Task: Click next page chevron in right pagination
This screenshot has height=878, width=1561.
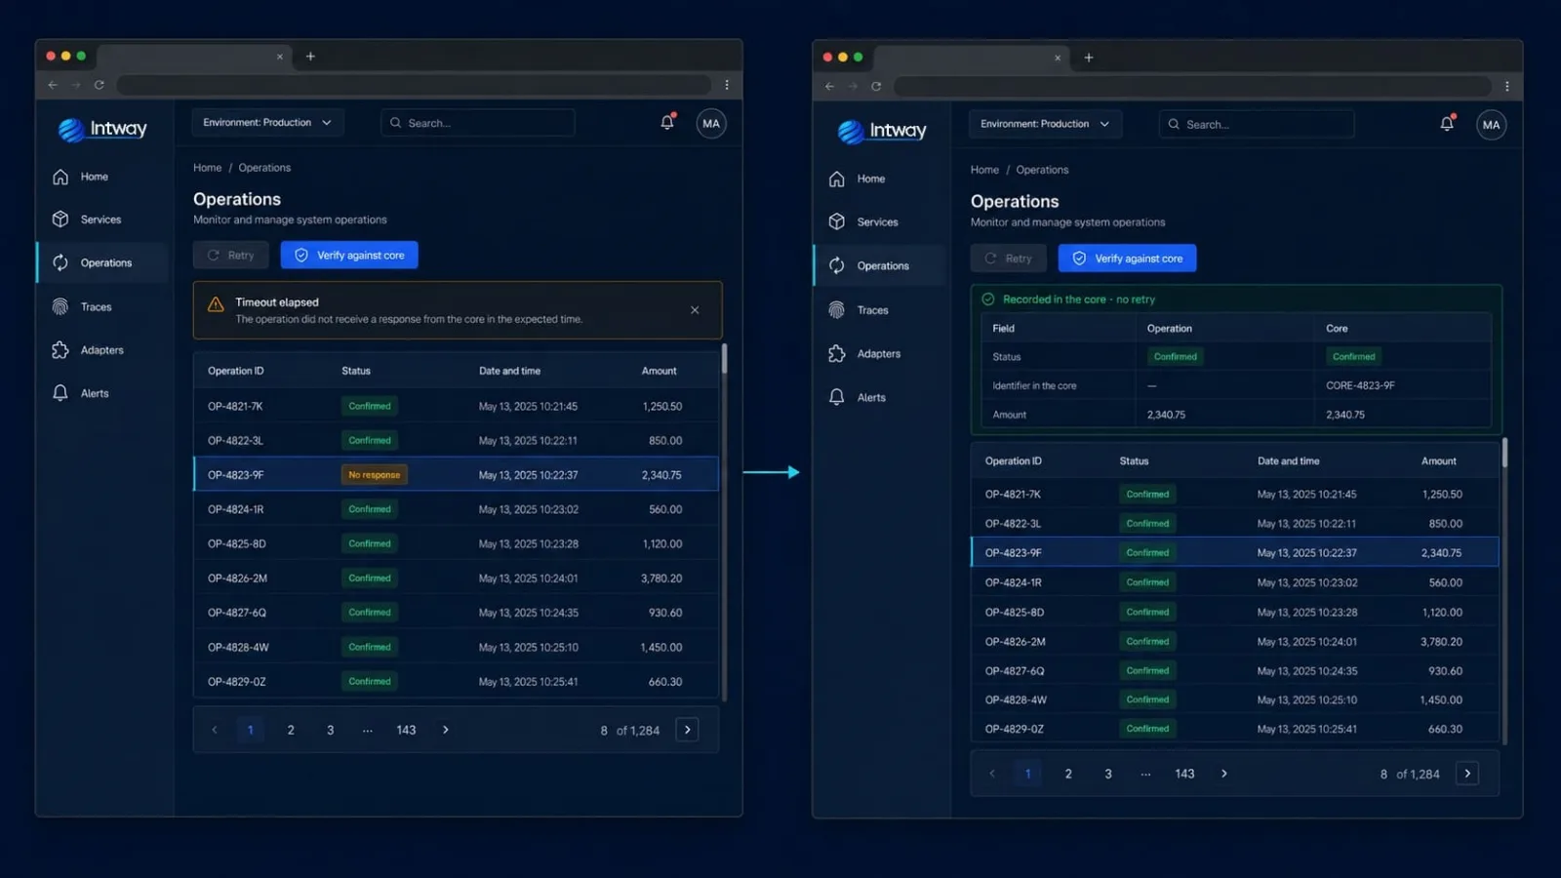Action: coord(1224,774)
